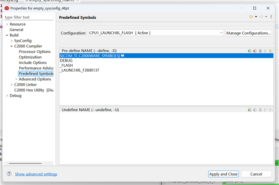Image resolution: width=279 pixels, height=185 pixels.
Task: Click the greyed forward navigation arrow
Action: pos(261,17)
